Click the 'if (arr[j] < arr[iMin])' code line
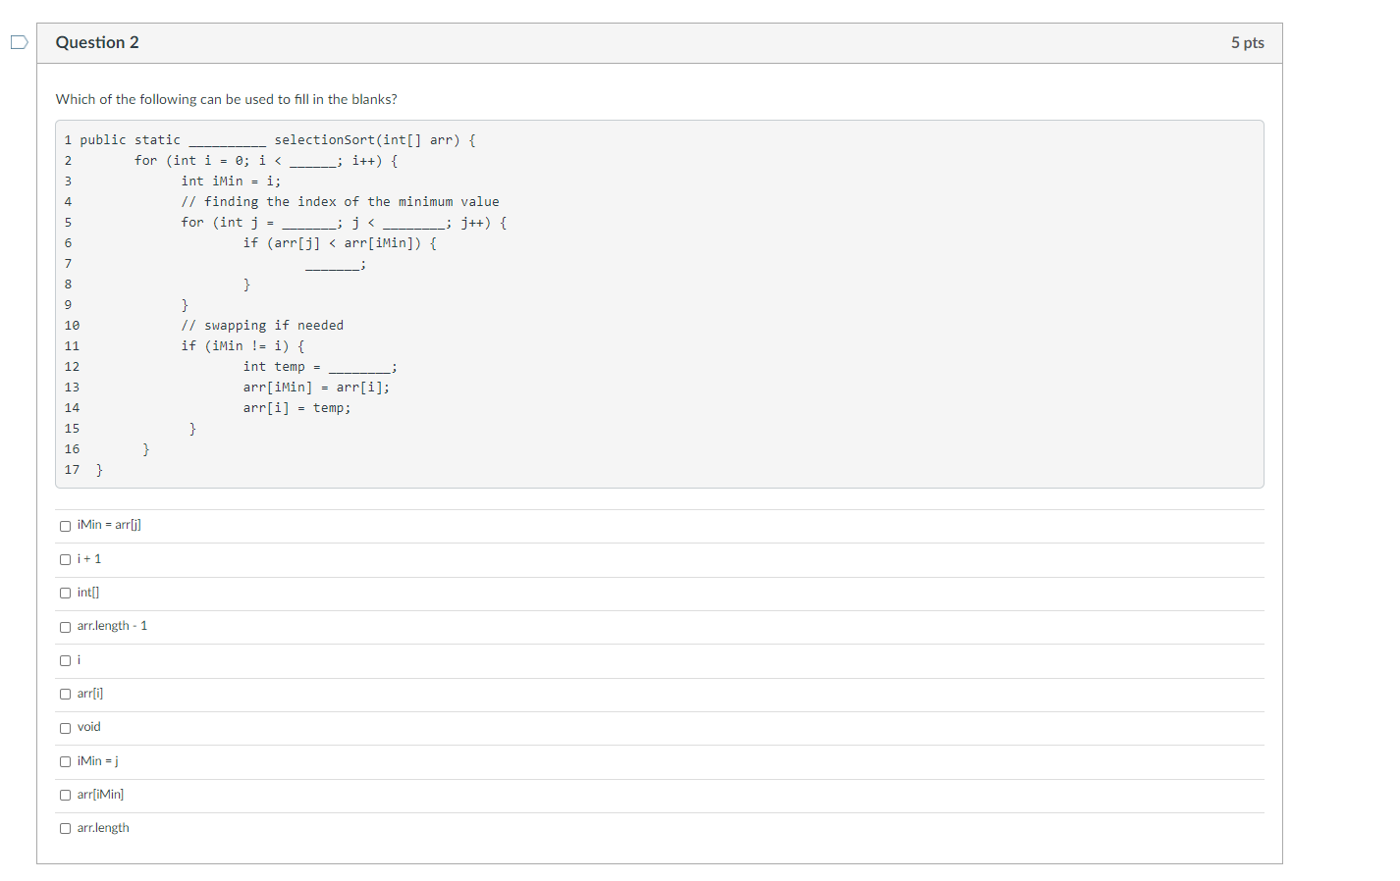The image size is (1400, 881). pos(340,243)
